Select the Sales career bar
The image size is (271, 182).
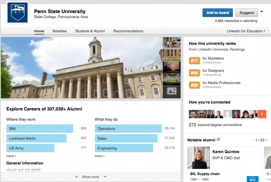pyautogui.click(x=126, y=138)
